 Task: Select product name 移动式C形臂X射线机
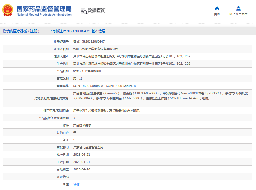click(x=87, y=71)
